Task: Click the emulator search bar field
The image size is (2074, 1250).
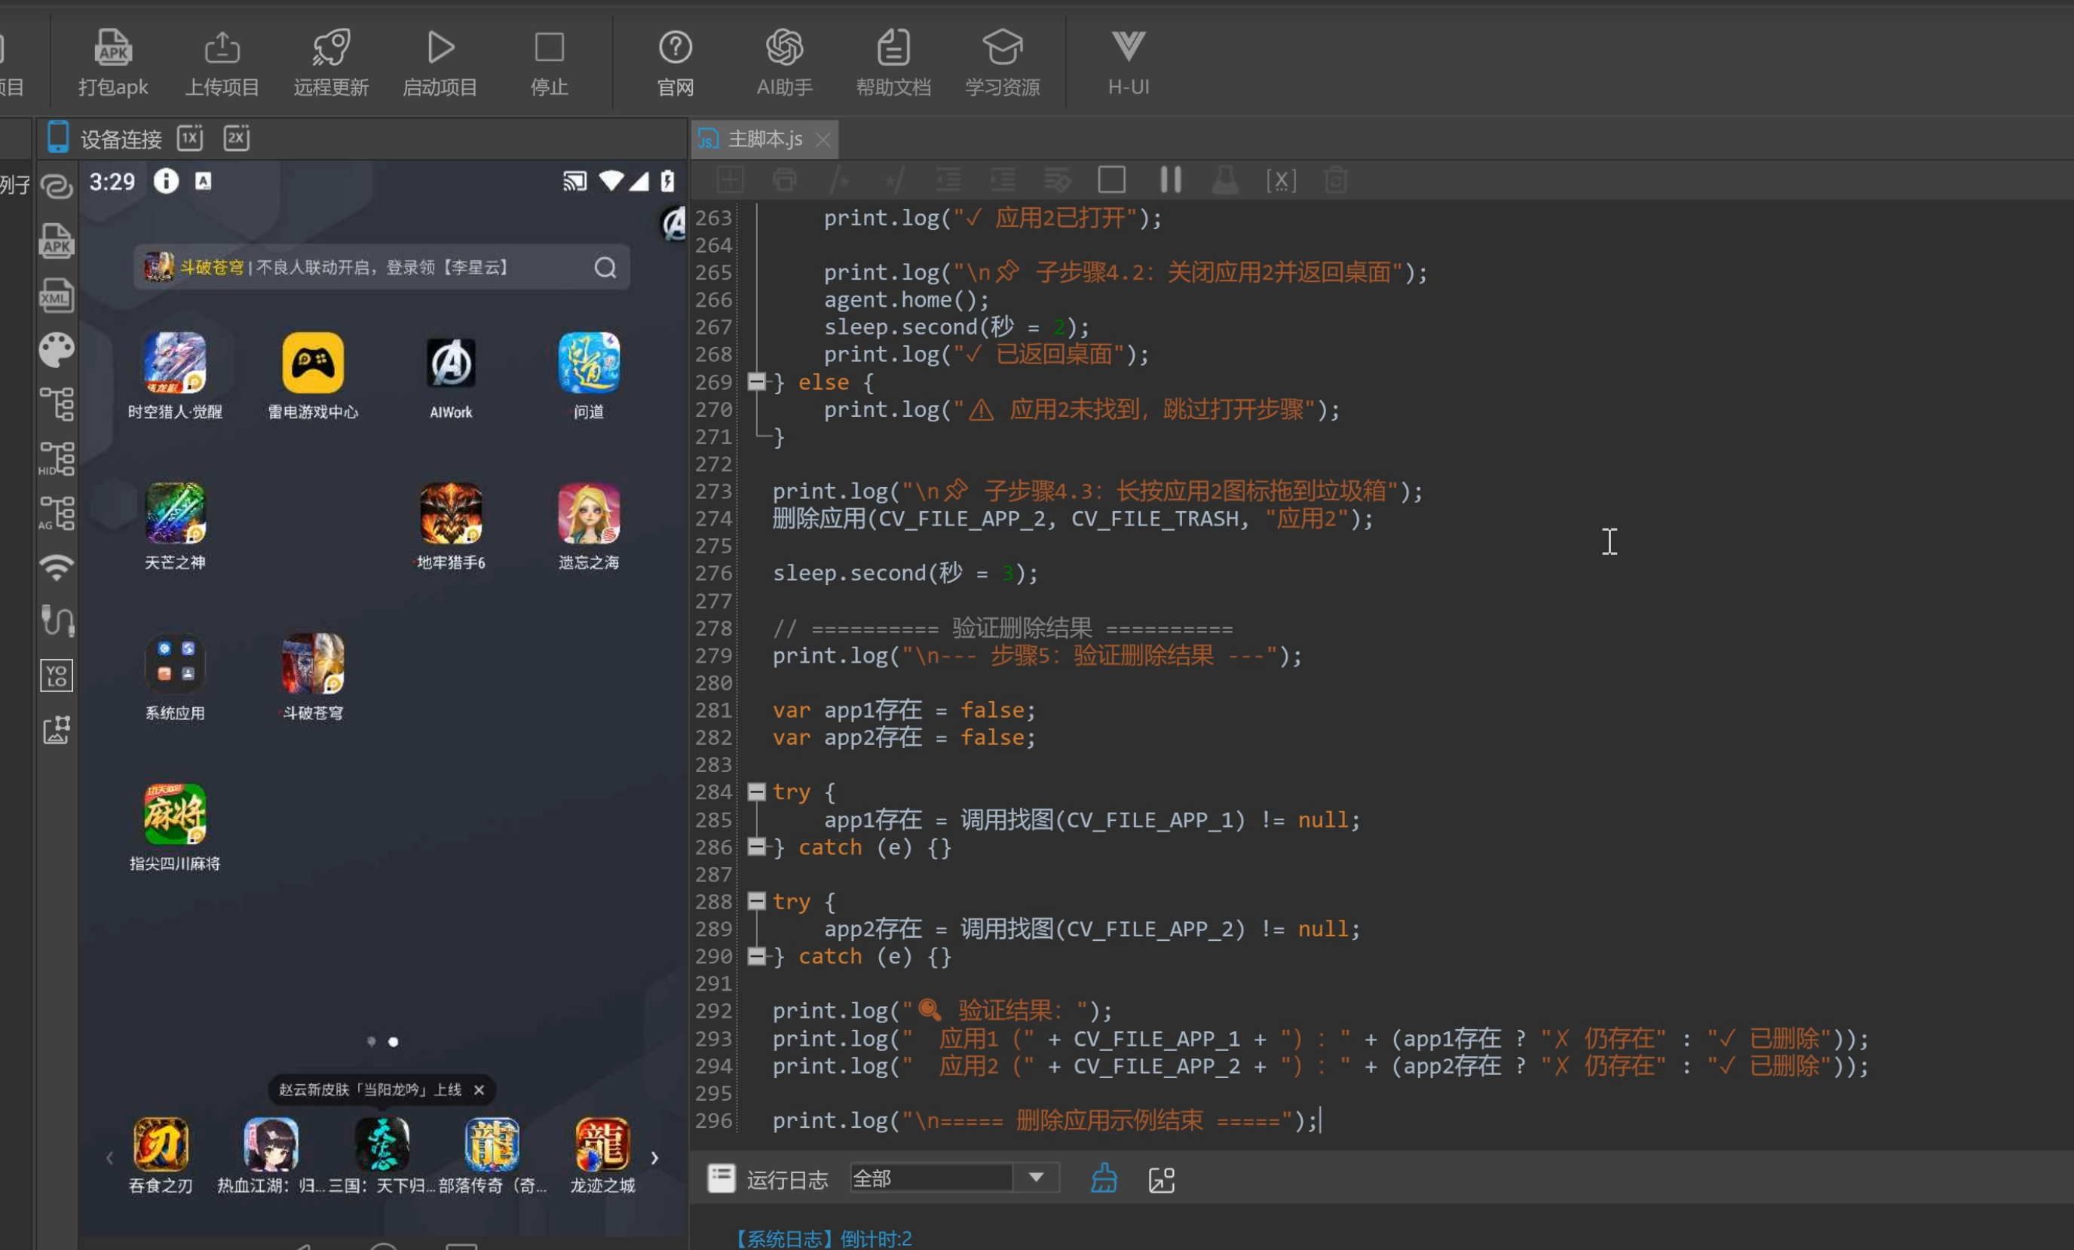Action: click(381, 268)
